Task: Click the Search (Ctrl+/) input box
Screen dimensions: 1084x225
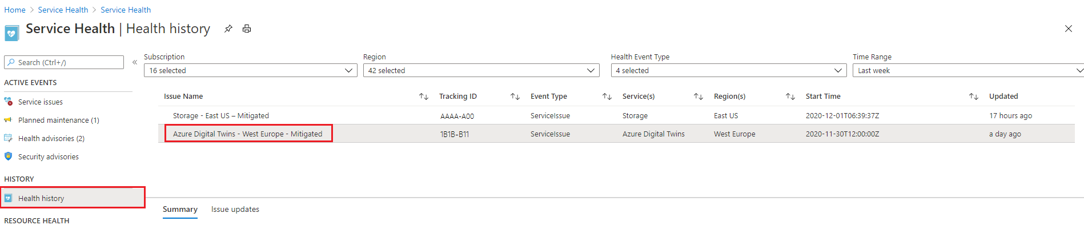Action: coord(64,62)
